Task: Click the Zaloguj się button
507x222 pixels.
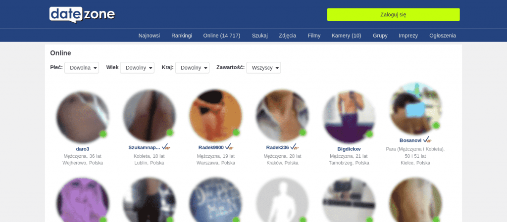Action: pos(393,14)
